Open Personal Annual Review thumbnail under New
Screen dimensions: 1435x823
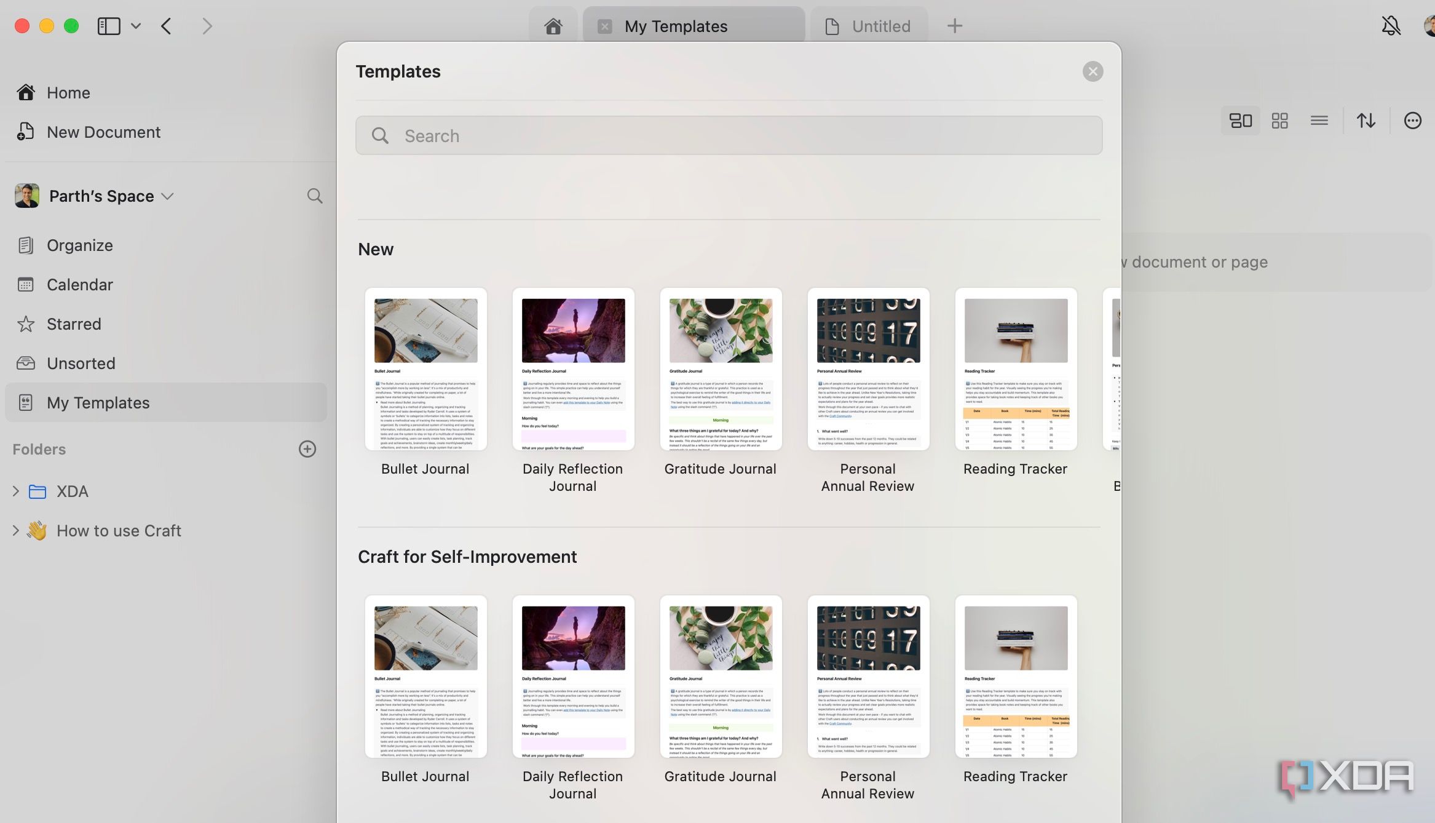(868, 369)
